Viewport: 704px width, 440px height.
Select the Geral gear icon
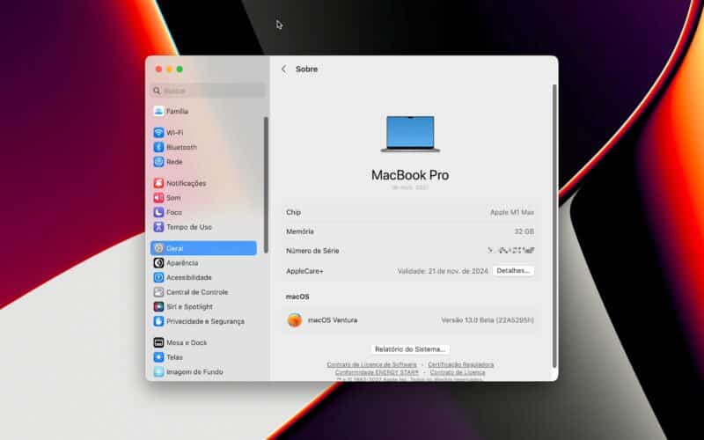coord(158,248)
